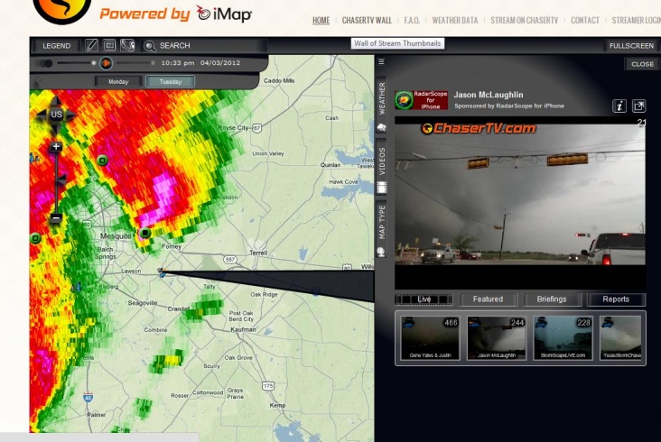
Task: Expand the Map Type side panel
Action: pyautogui.click(x=381, y=230)
